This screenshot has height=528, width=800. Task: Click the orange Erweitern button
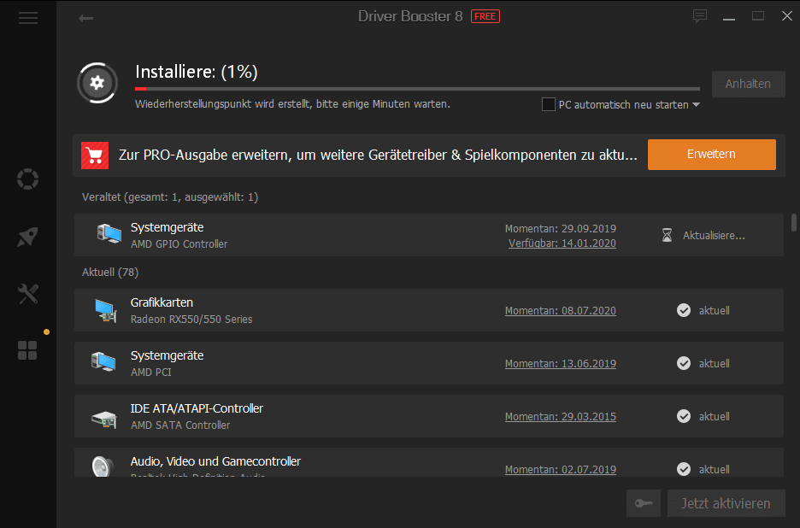712,154
